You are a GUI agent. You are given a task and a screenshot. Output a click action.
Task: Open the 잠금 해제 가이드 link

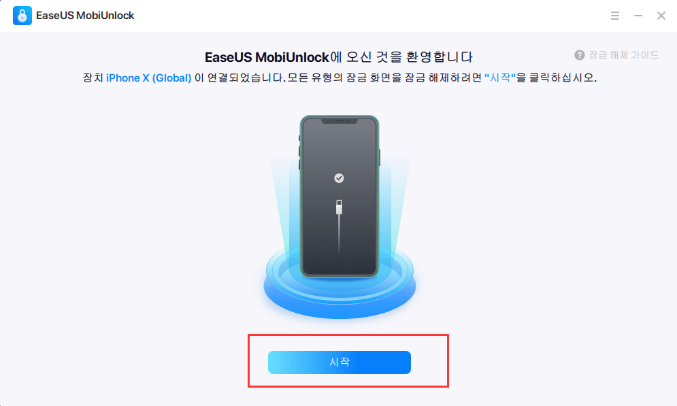coord(624,55)
